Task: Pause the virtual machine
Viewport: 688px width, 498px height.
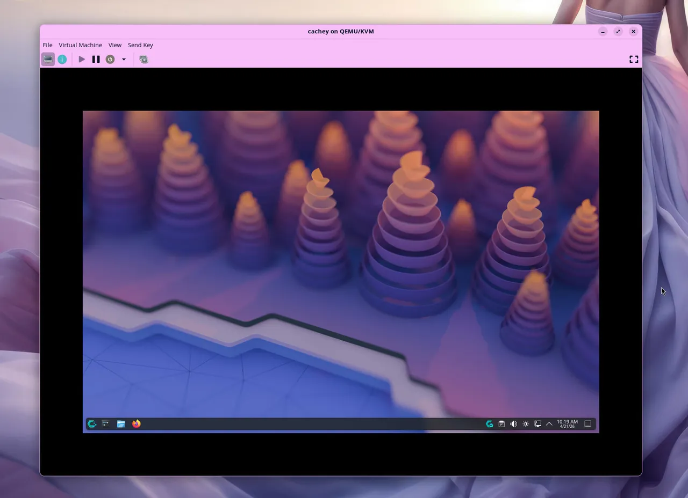Action: coord(96,59)
